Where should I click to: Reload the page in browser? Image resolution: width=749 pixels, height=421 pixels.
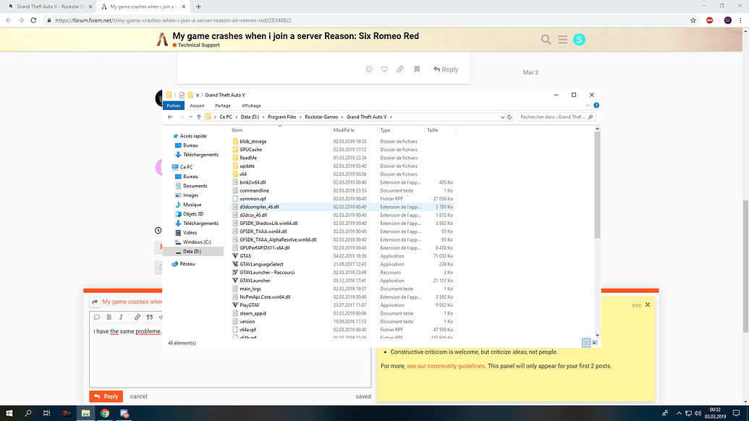[33, 20]
